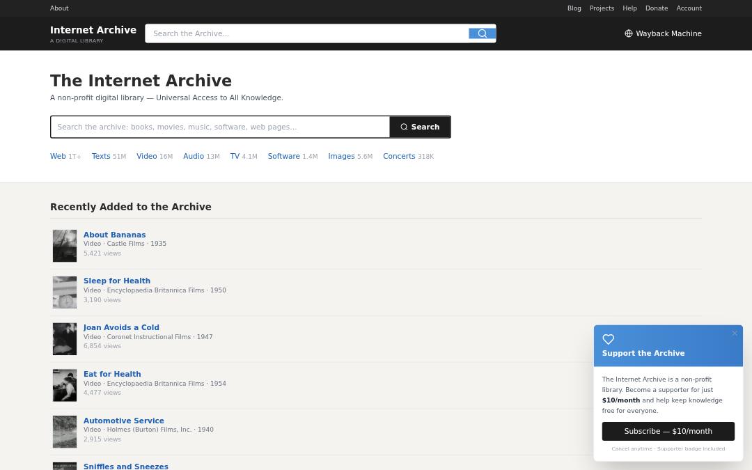Open Help in the top navigation
Screen dimensions: 752x470
point(629,8)
